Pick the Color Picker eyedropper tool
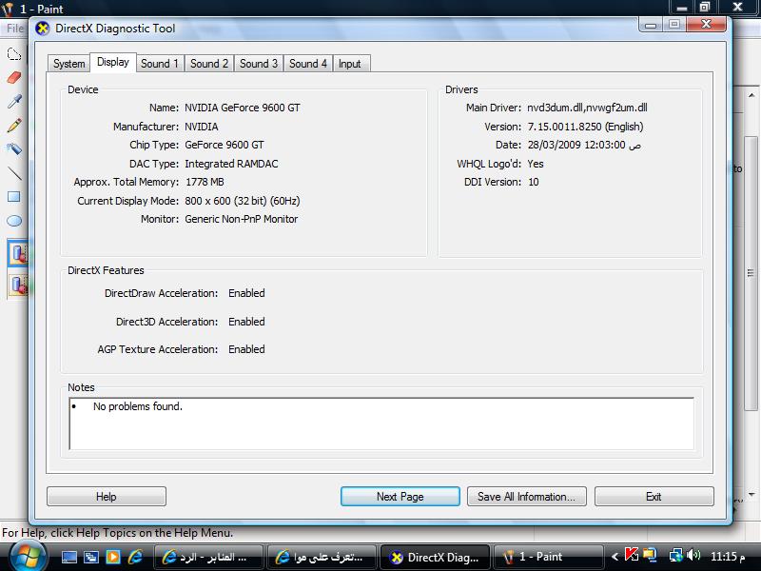Screen dimensions: 761x571 [x=14, y=102]
